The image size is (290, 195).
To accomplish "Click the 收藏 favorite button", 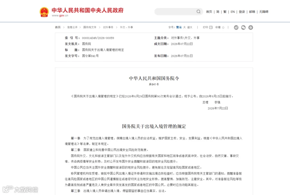I will 218,27.
